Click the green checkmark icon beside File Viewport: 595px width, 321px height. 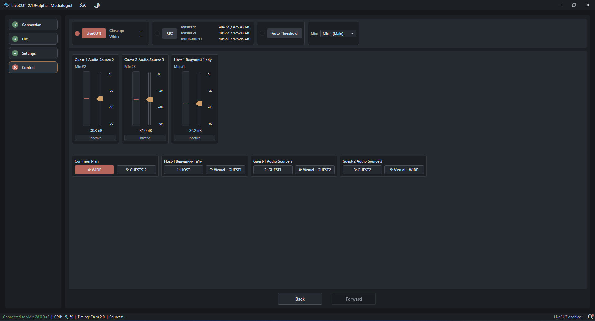coord(15,39)
